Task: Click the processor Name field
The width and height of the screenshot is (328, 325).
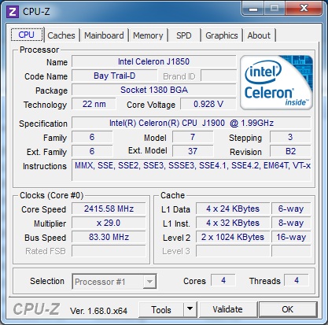Action: tap(153, 62)
